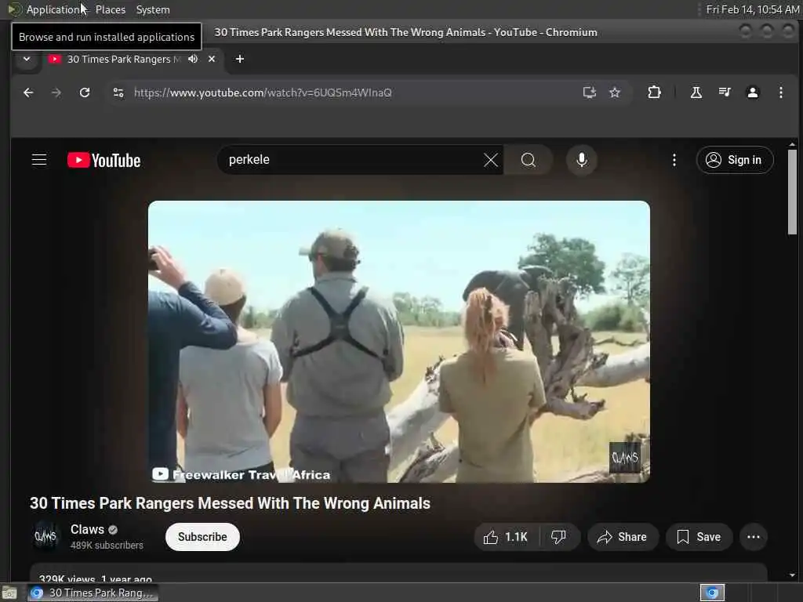Click the URL address bar
This screenshot has width=803, height=602.
click(354, 92)
